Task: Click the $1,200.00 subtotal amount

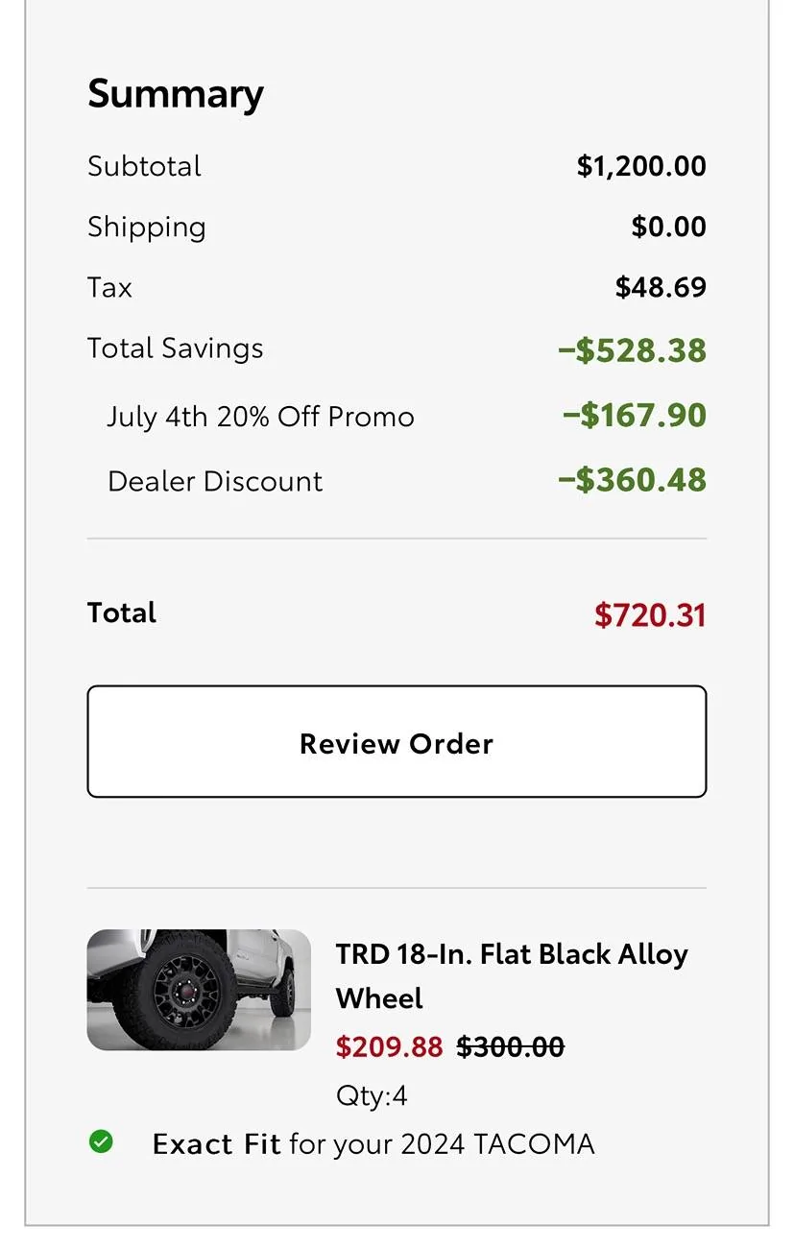Action: pyautogui.click(x=640, y=166)
